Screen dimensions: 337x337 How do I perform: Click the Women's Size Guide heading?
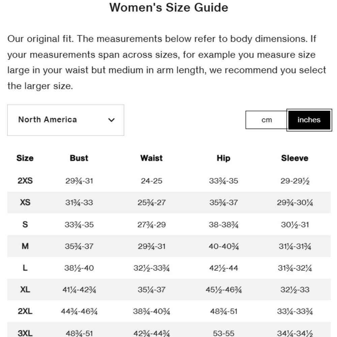tap(169, 7)
